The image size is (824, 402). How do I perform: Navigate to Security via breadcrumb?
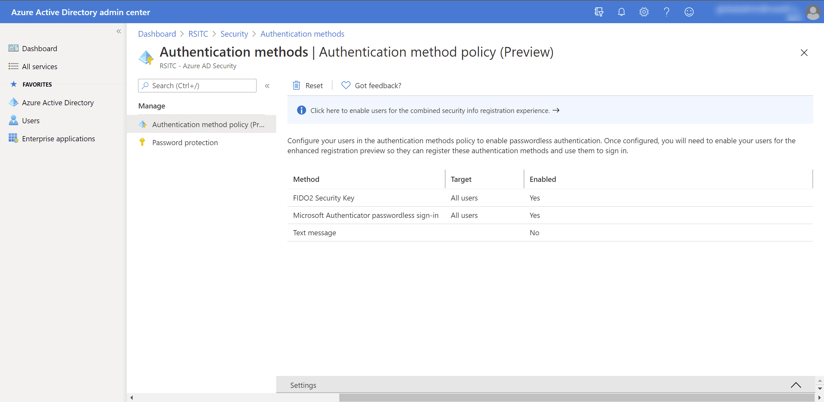234,34
